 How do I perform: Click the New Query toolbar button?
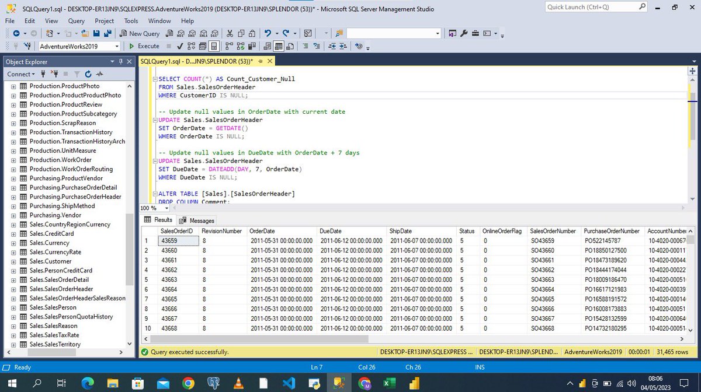pos(139,33)
